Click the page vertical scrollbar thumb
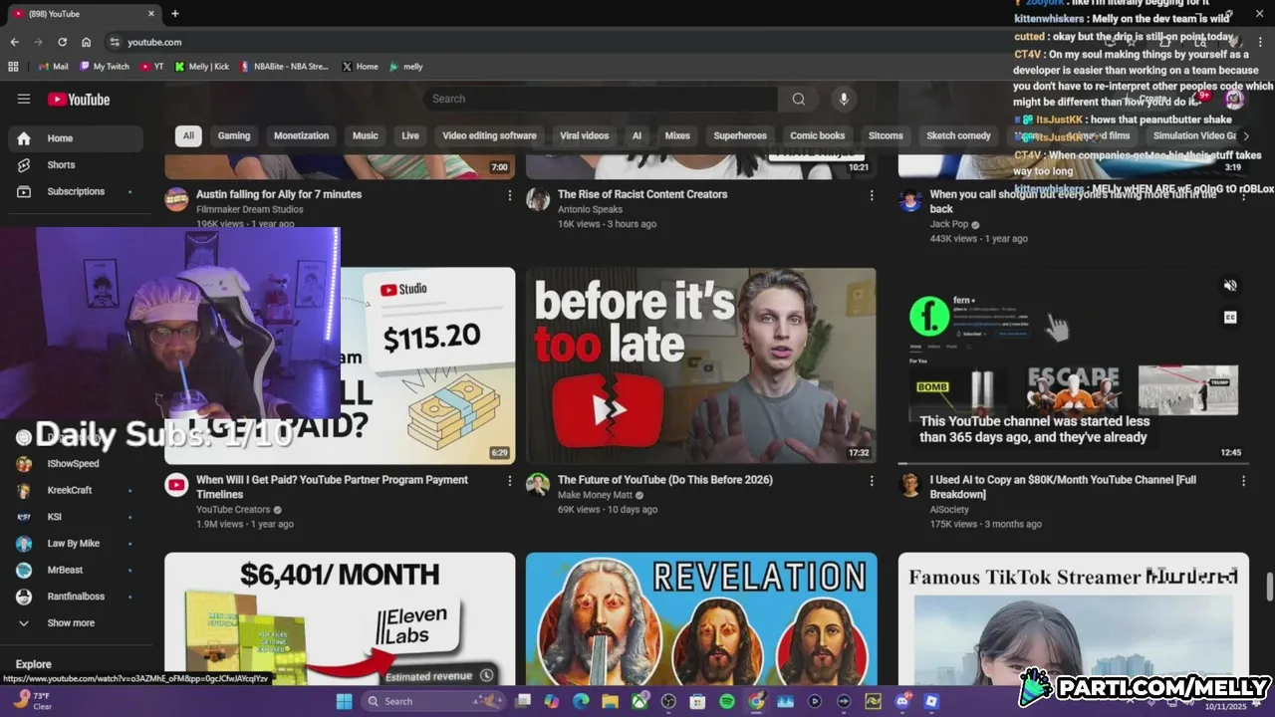This screenshot has height=717, width=1275. pos(1269,588)
